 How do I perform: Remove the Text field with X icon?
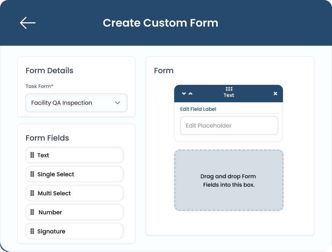(275, 93)
